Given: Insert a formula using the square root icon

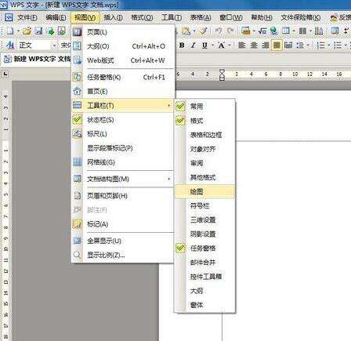Looking at the screenshot, I should coord(262,31).
